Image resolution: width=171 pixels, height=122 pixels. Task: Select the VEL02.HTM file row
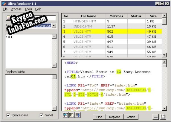(112, 37)
